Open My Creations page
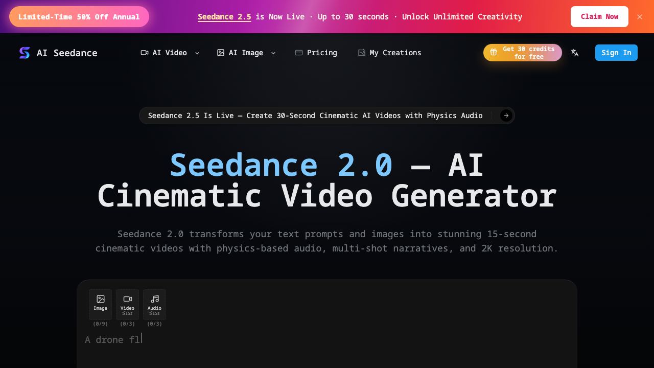The width and height of the screenshot is (654, 368). click(389, 53)
